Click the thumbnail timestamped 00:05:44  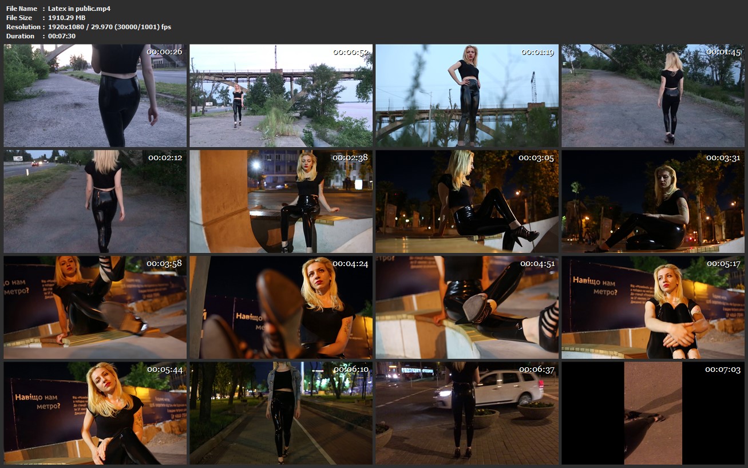[95, 413]
